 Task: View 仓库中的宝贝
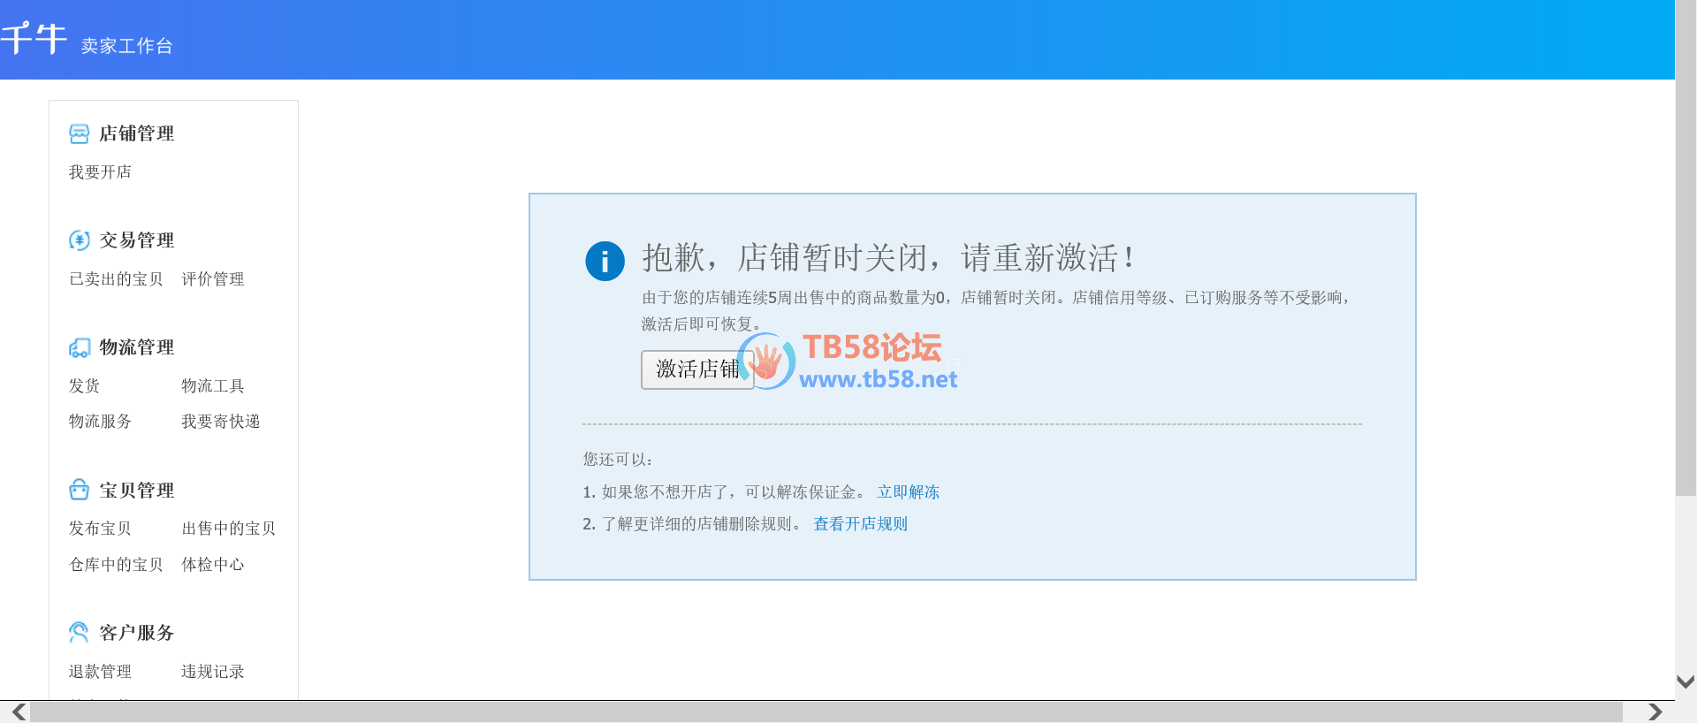[x=116, y=565]
